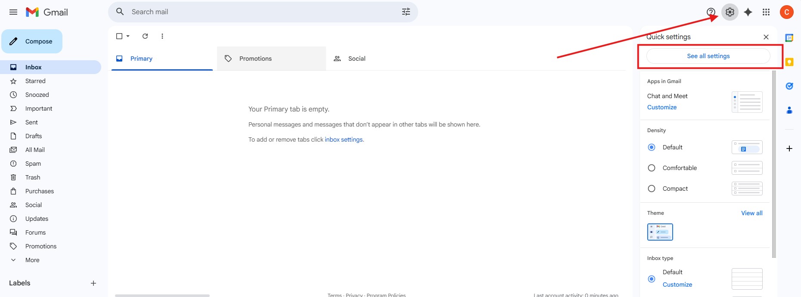This screenshot has width=801, height=297.
Task: Refresh the inbox mail list
Action: 145,36
